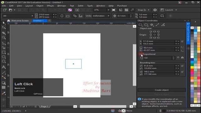Set origin to middle-left point
This screenshot has width=201, height=113.
point(151,35)
